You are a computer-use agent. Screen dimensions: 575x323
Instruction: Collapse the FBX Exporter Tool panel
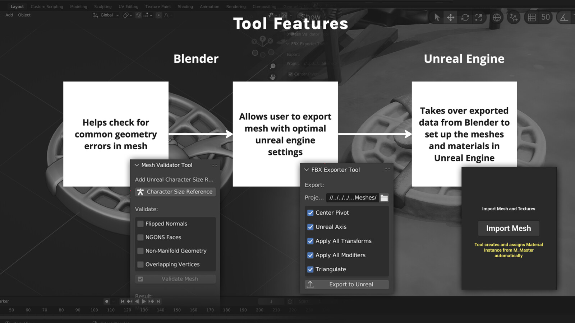(307, 170)
